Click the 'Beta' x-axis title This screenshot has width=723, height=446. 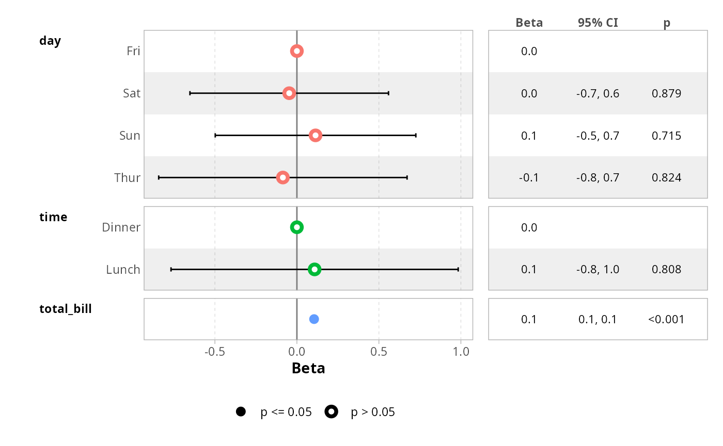(x=308, y=368)
